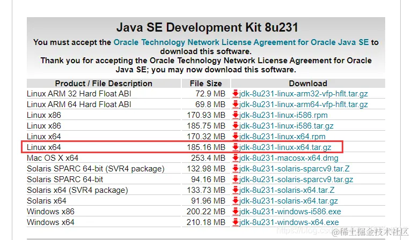Viewport: 412px width, 240px height.
Task: Download jdk-8u231-solaris-x64.tar.gz
Action: 289,201
